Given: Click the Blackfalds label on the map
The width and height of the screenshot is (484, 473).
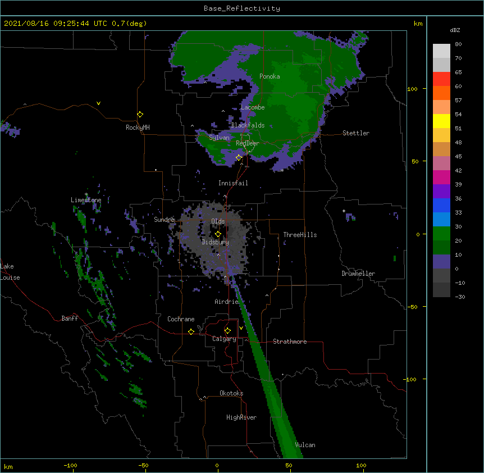Looking at the screenshot, I should point(248,125).
